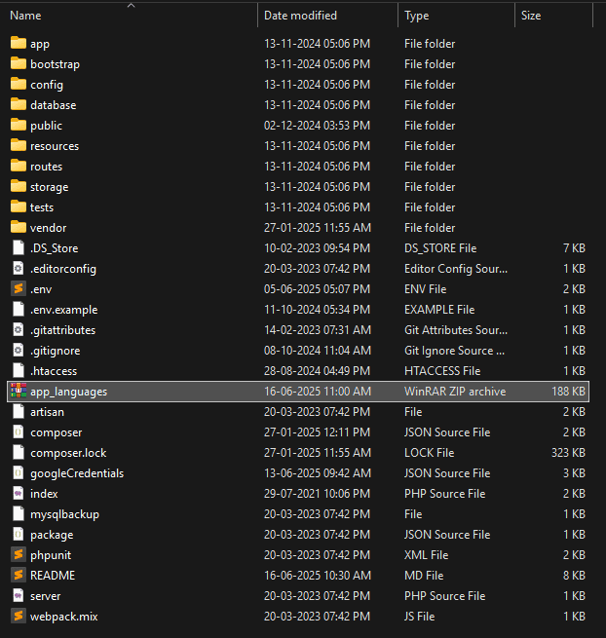
Task: Select the artisan file name
Action: click(47, 412)
